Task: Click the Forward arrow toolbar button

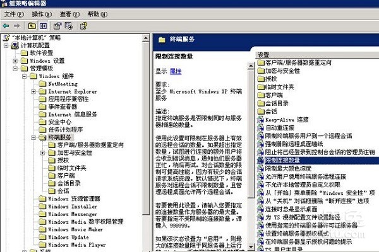Action: tap(17, 26)
